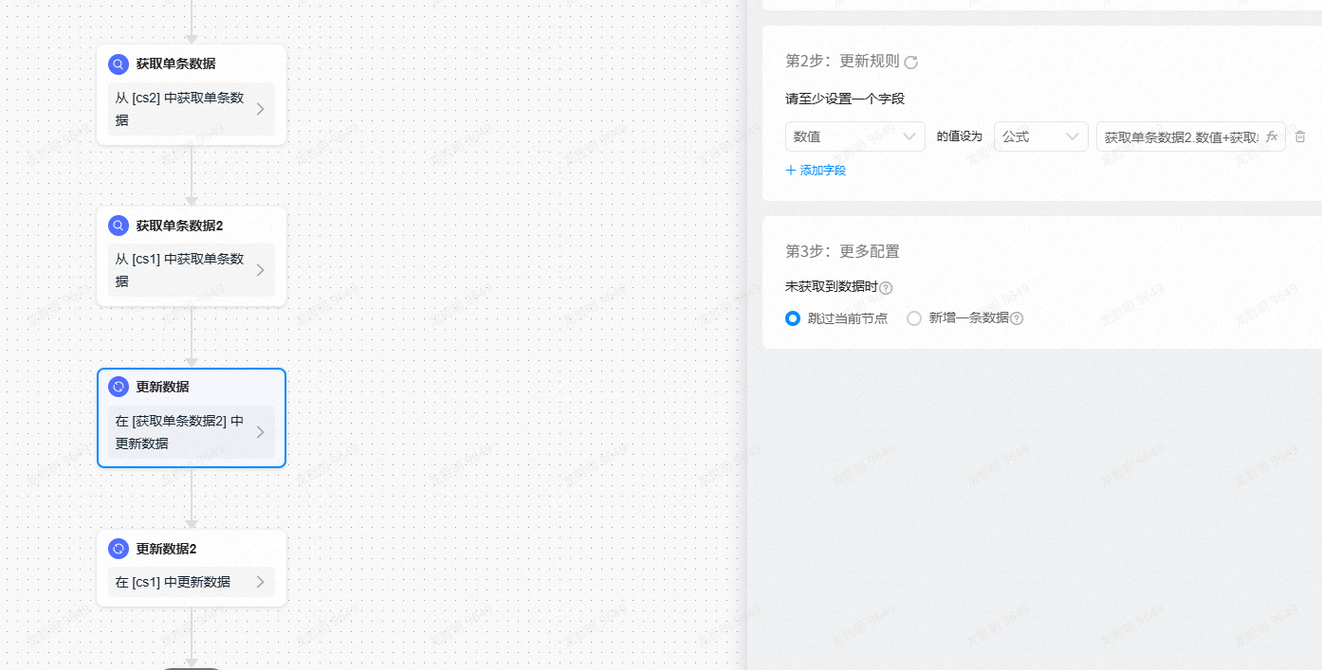1322x670 pixels.
Task: Delete the 数值 field rule with trash icon
Action: 1300,136
